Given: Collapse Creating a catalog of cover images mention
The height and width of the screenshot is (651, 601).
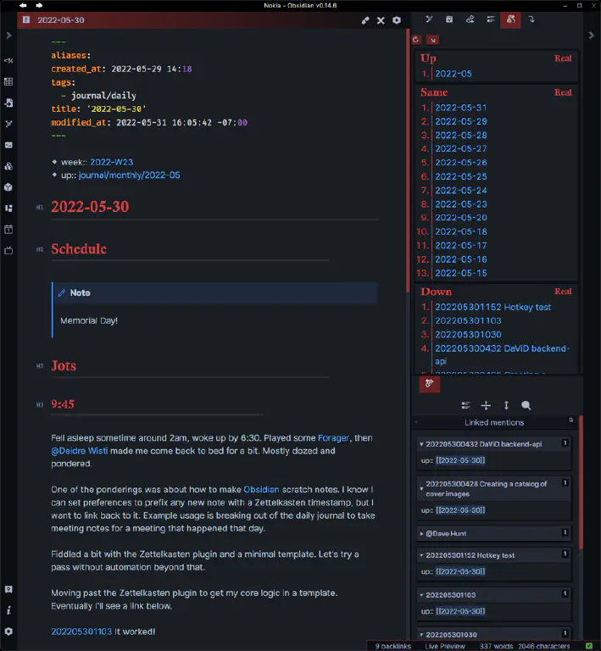Looking at the screenshot, I should (421, 488).
